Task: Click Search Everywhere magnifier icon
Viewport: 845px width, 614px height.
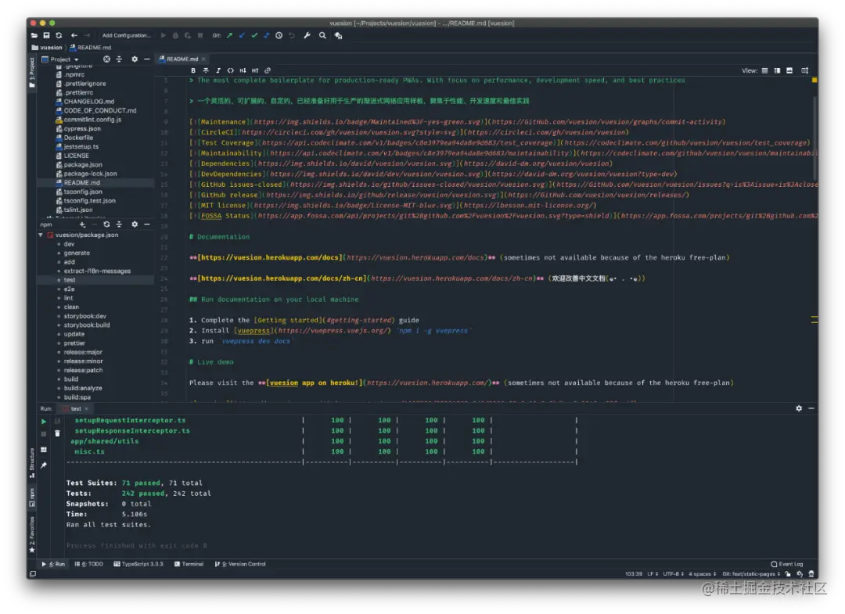Action: pyautogui.click(x=322, y=35)
